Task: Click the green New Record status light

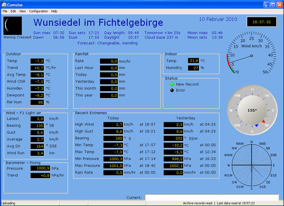Action: pos(172,84)
